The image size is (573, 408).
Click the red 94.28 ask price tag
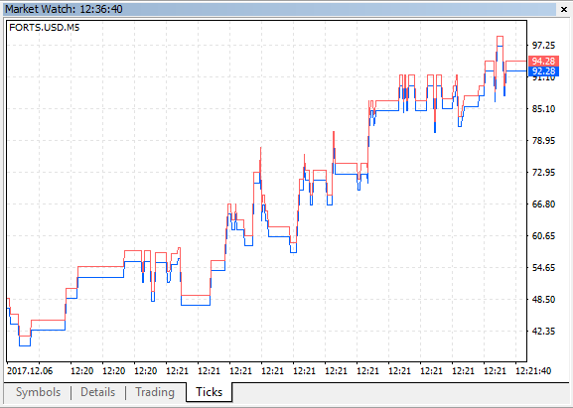point(543,61)
